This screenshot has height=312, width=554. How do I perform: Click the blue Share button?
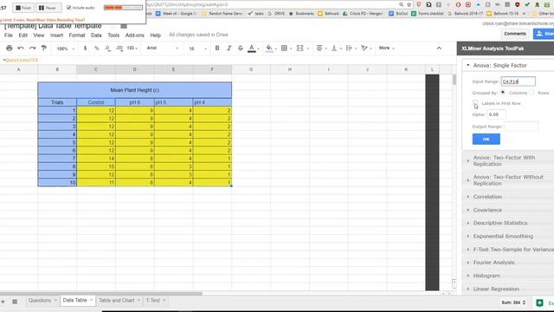[x=544, y=34]
